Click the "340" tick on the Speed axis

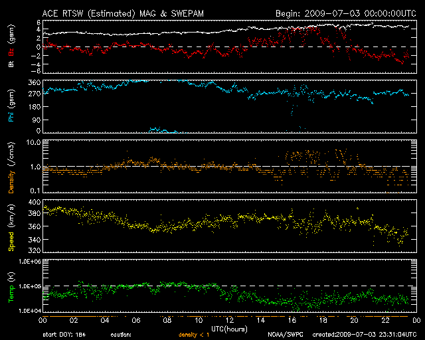(34, 240)
